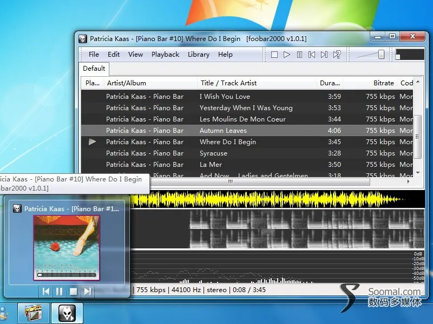Sort by the Codec column header

tap(405, 83)
